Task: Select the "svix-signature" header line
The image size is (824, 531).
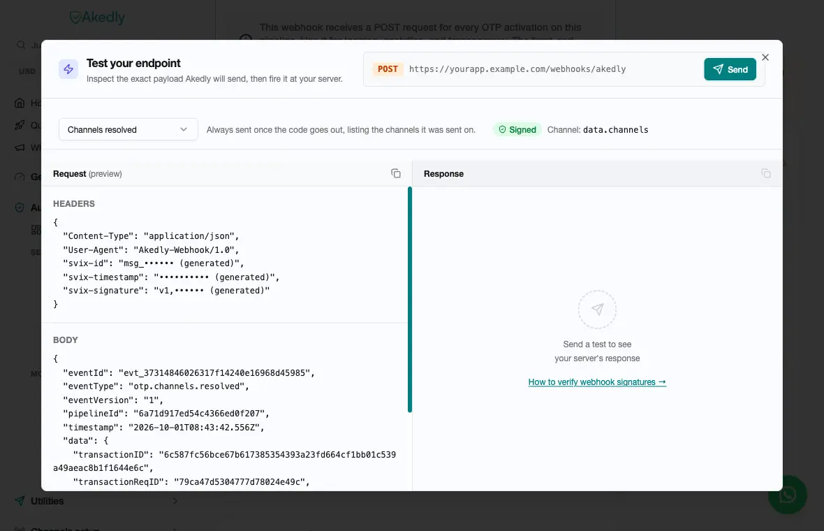Action: point(166,291)
